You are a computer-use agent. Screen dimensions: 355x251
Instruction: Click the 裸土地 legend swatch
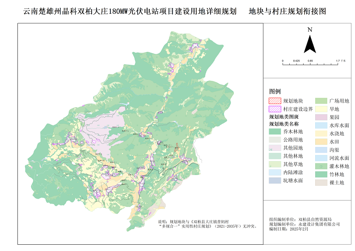[x=321, y=182]
